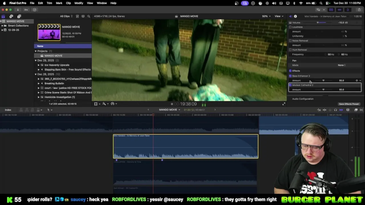The image size is (365, 205).
Task: Toggle audio skimming headphone icon
Action: pyautogui.click(x=335, y=110)
